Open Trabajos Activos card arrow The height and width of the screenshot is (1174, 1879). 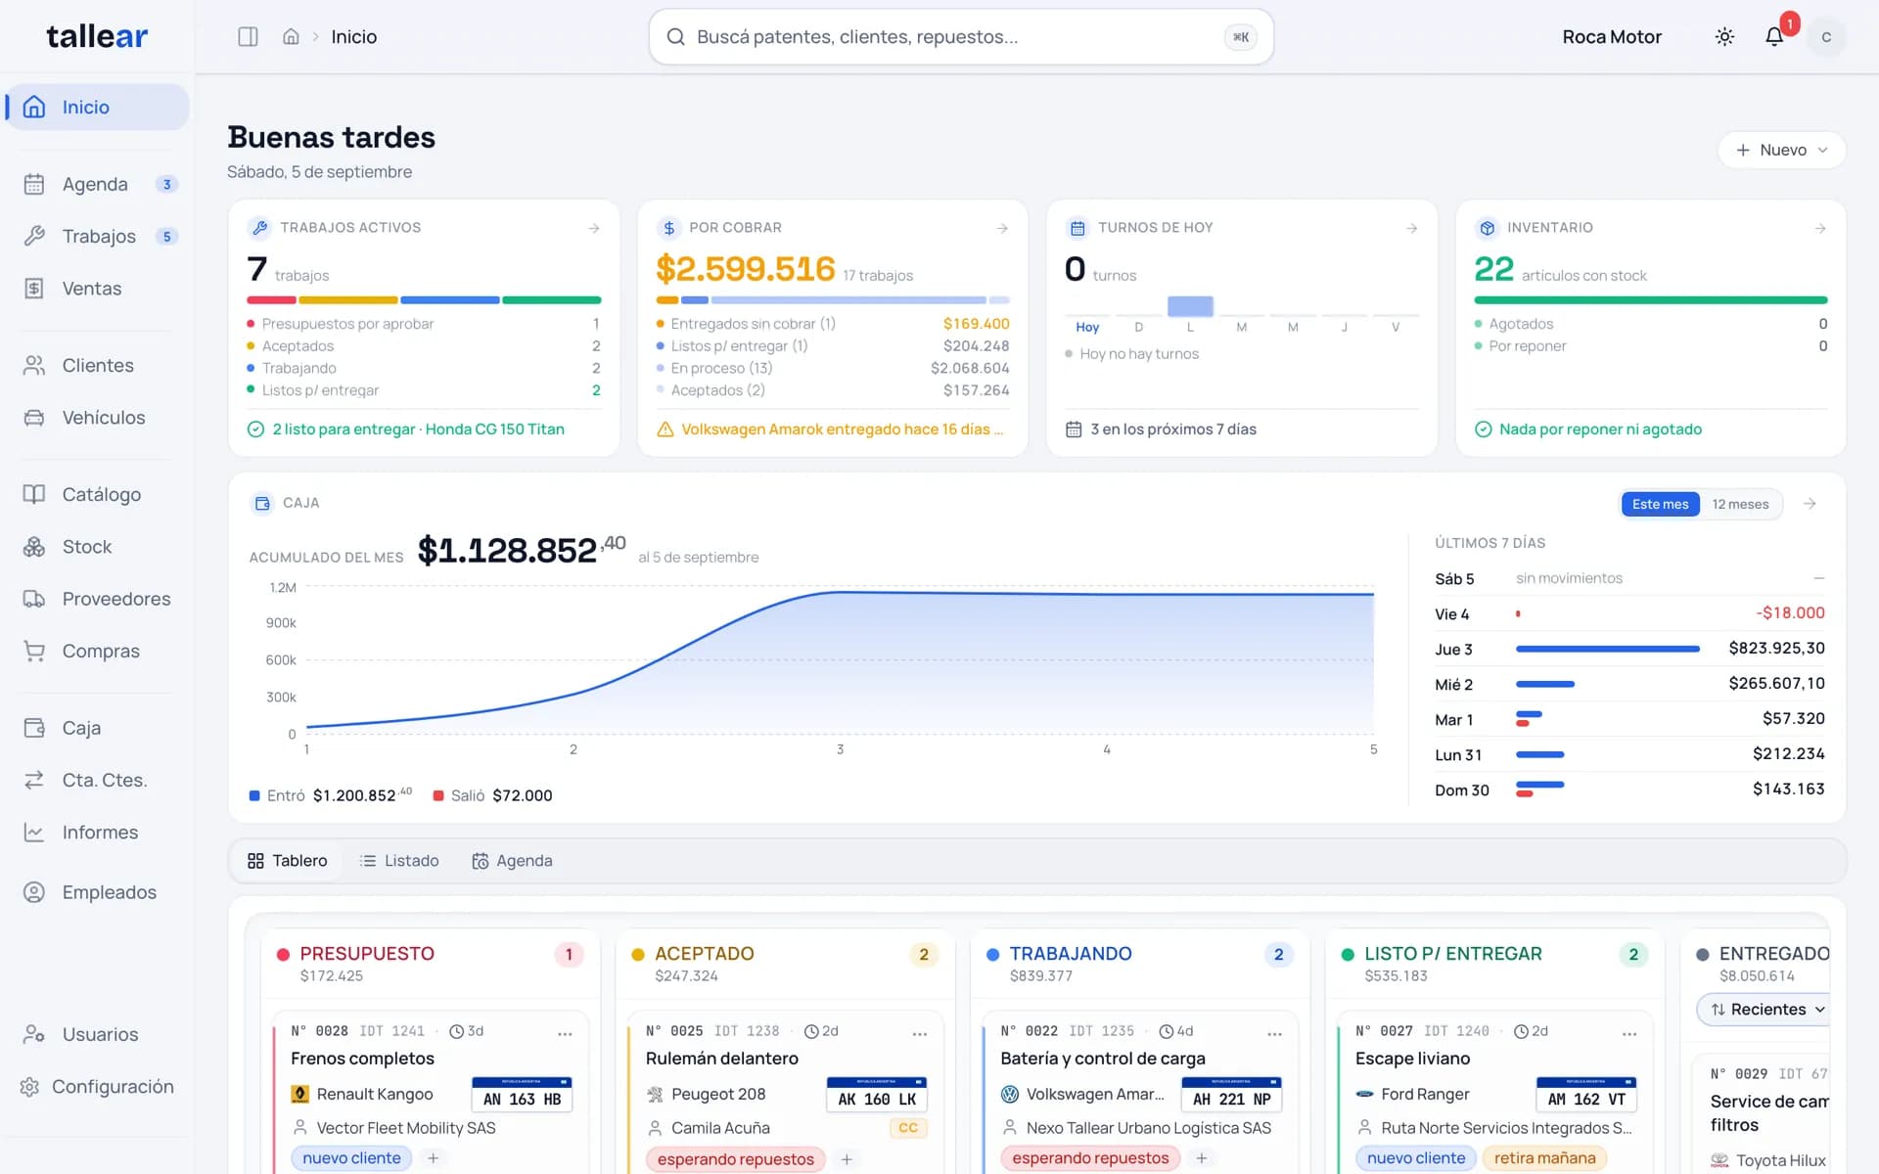click(x=594, y=228)
